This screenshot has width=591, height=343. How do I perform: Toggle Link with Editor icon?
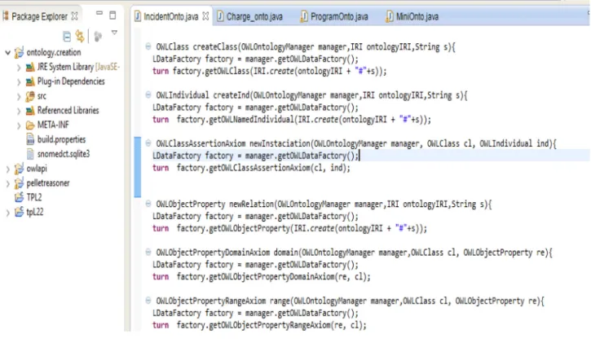[x=80, y=36]
